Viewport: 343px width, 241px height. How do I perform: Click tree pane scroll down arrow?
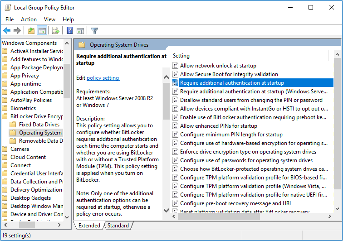click(x=67, y=217)
